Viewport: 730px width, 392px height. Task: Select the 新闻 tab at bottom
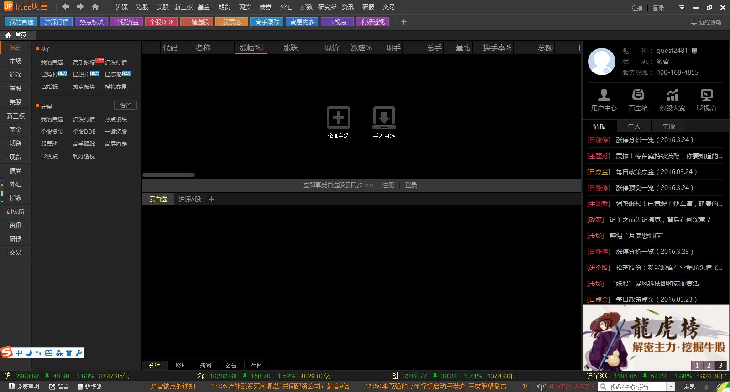(206, 366)
